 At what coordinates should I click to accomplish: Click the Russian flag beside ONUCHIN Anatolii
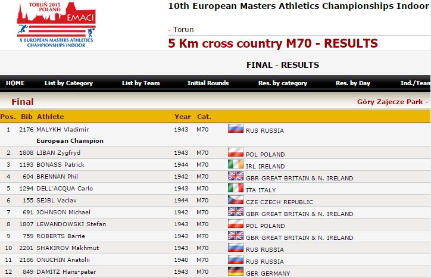236,260
